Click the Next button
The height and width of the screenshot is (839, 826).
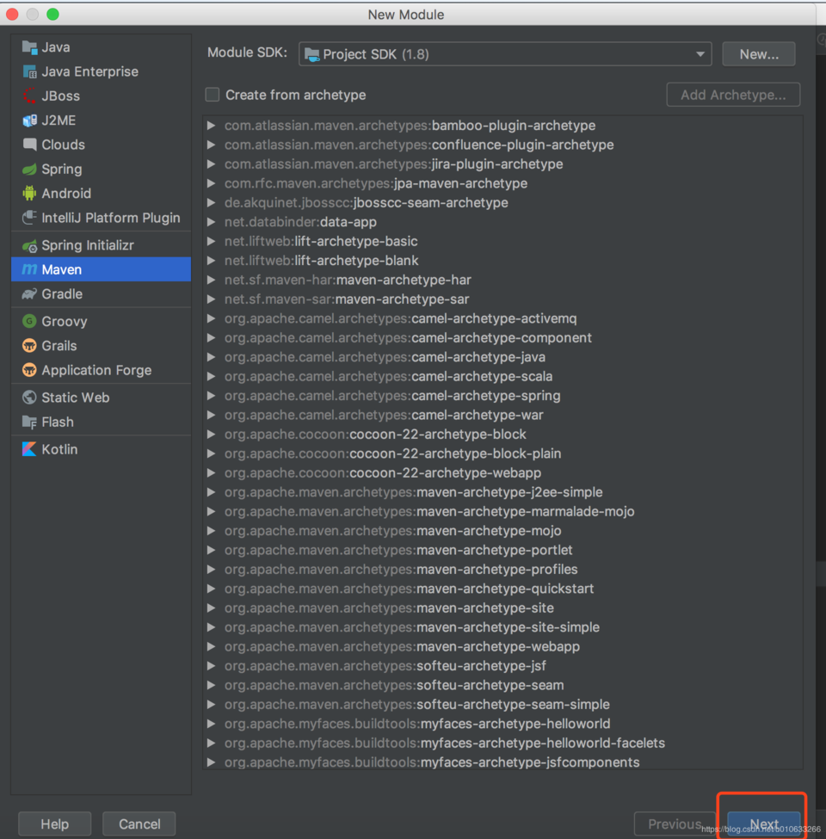(764, 824)
